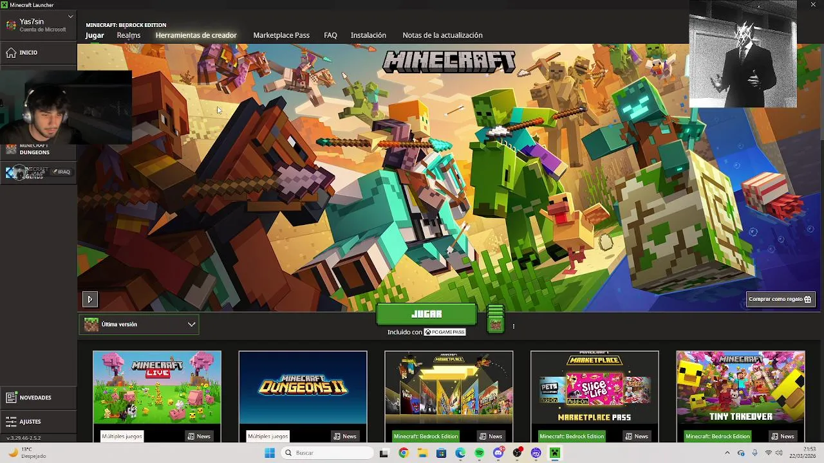Open the Minecraft Live news thumbnail
Screen dimensions: 824x463
click(157, 388)
